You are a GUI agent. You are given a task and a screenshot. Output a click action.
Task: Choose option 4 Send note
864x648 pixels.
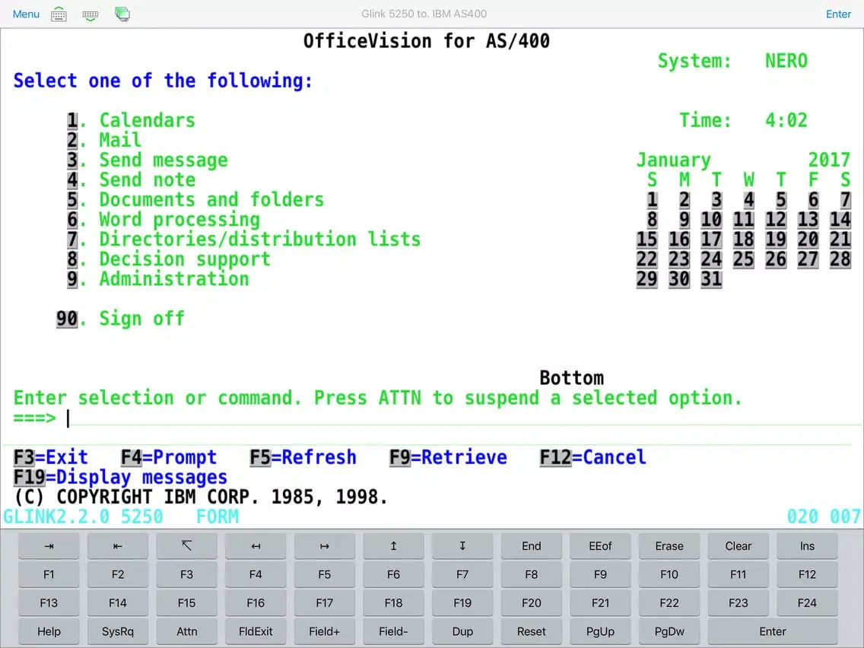(x=131, y=179)
